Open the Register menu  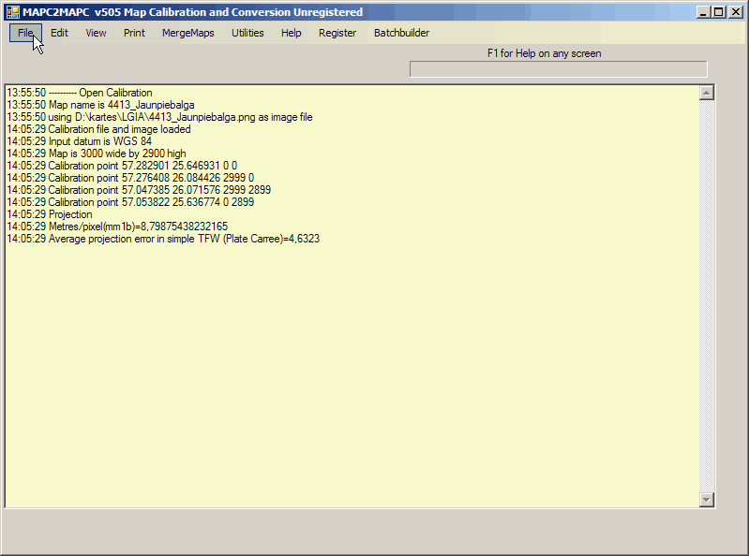337,33
